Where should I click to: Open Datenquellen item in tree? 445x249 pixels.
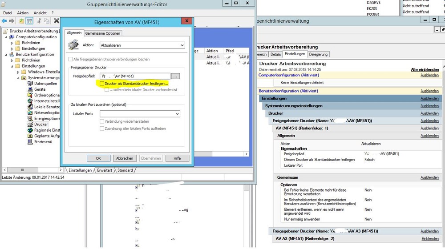pyautogui.click(x=45, y=84)
